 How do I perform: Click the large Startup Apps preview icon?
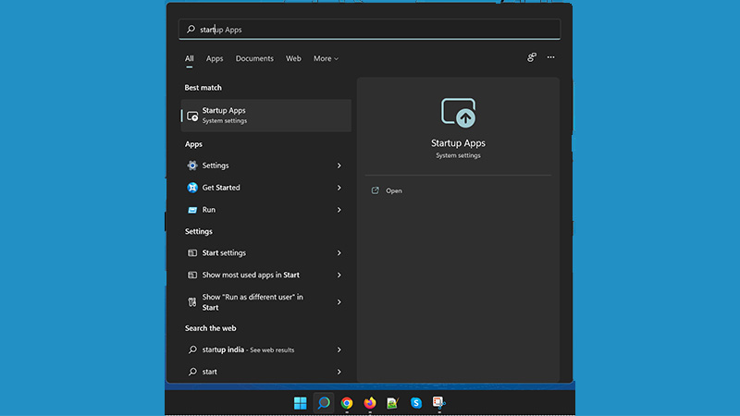(458, 113)
